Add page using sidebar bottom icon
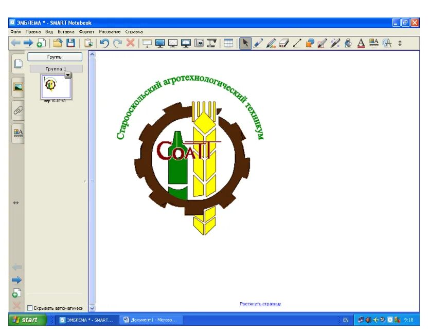 pos(16,293)
